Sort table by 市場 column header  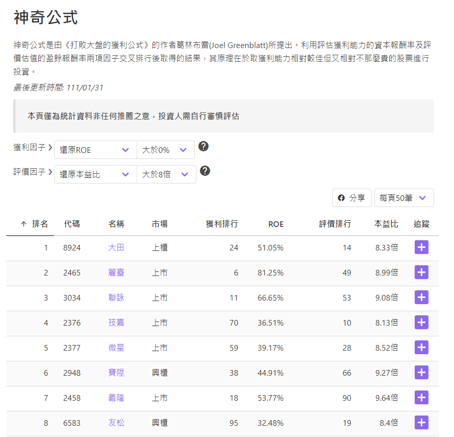pos(160,224)
